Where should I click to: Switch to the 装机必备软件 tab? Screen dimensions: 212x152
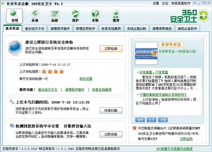[x=187, y=29]
